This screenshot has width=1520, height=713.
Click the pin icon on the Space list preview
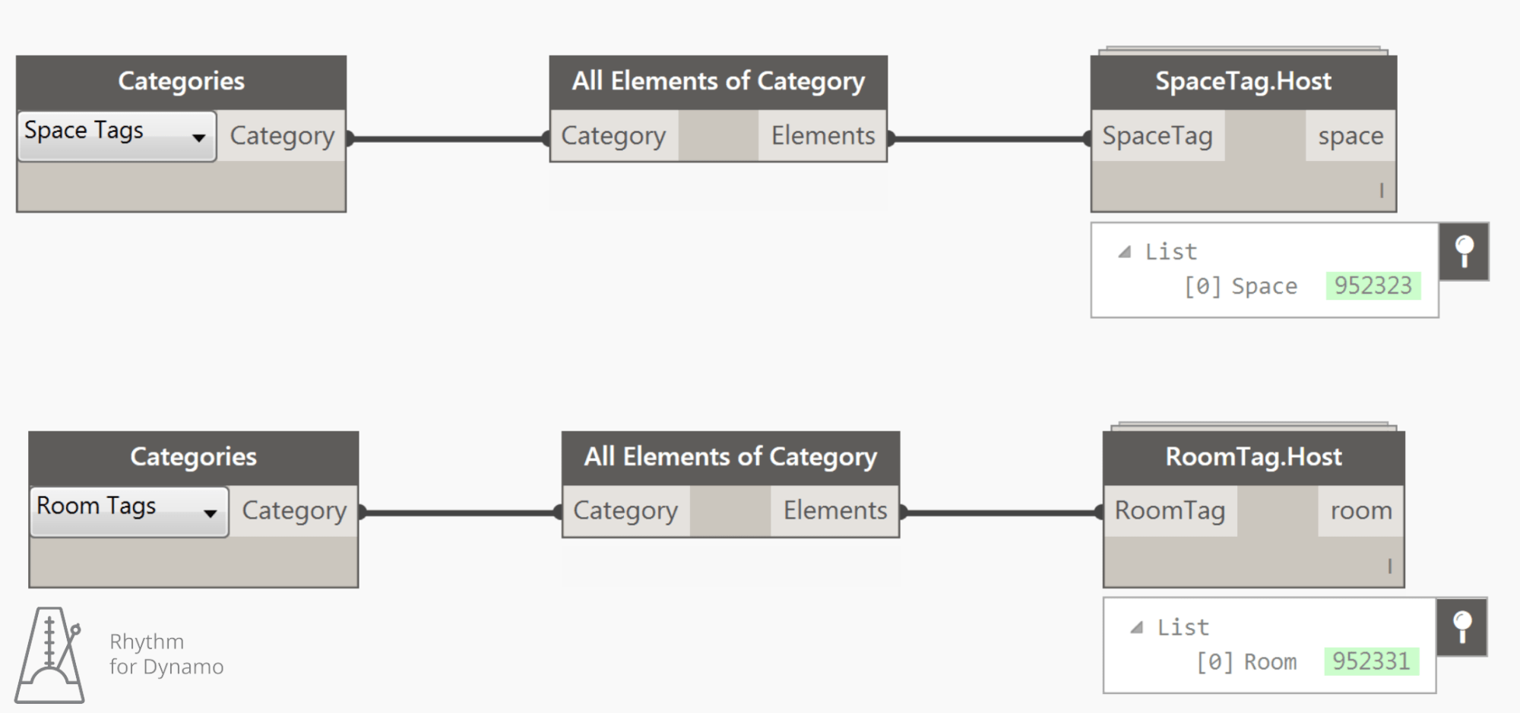click(1464, 251)
